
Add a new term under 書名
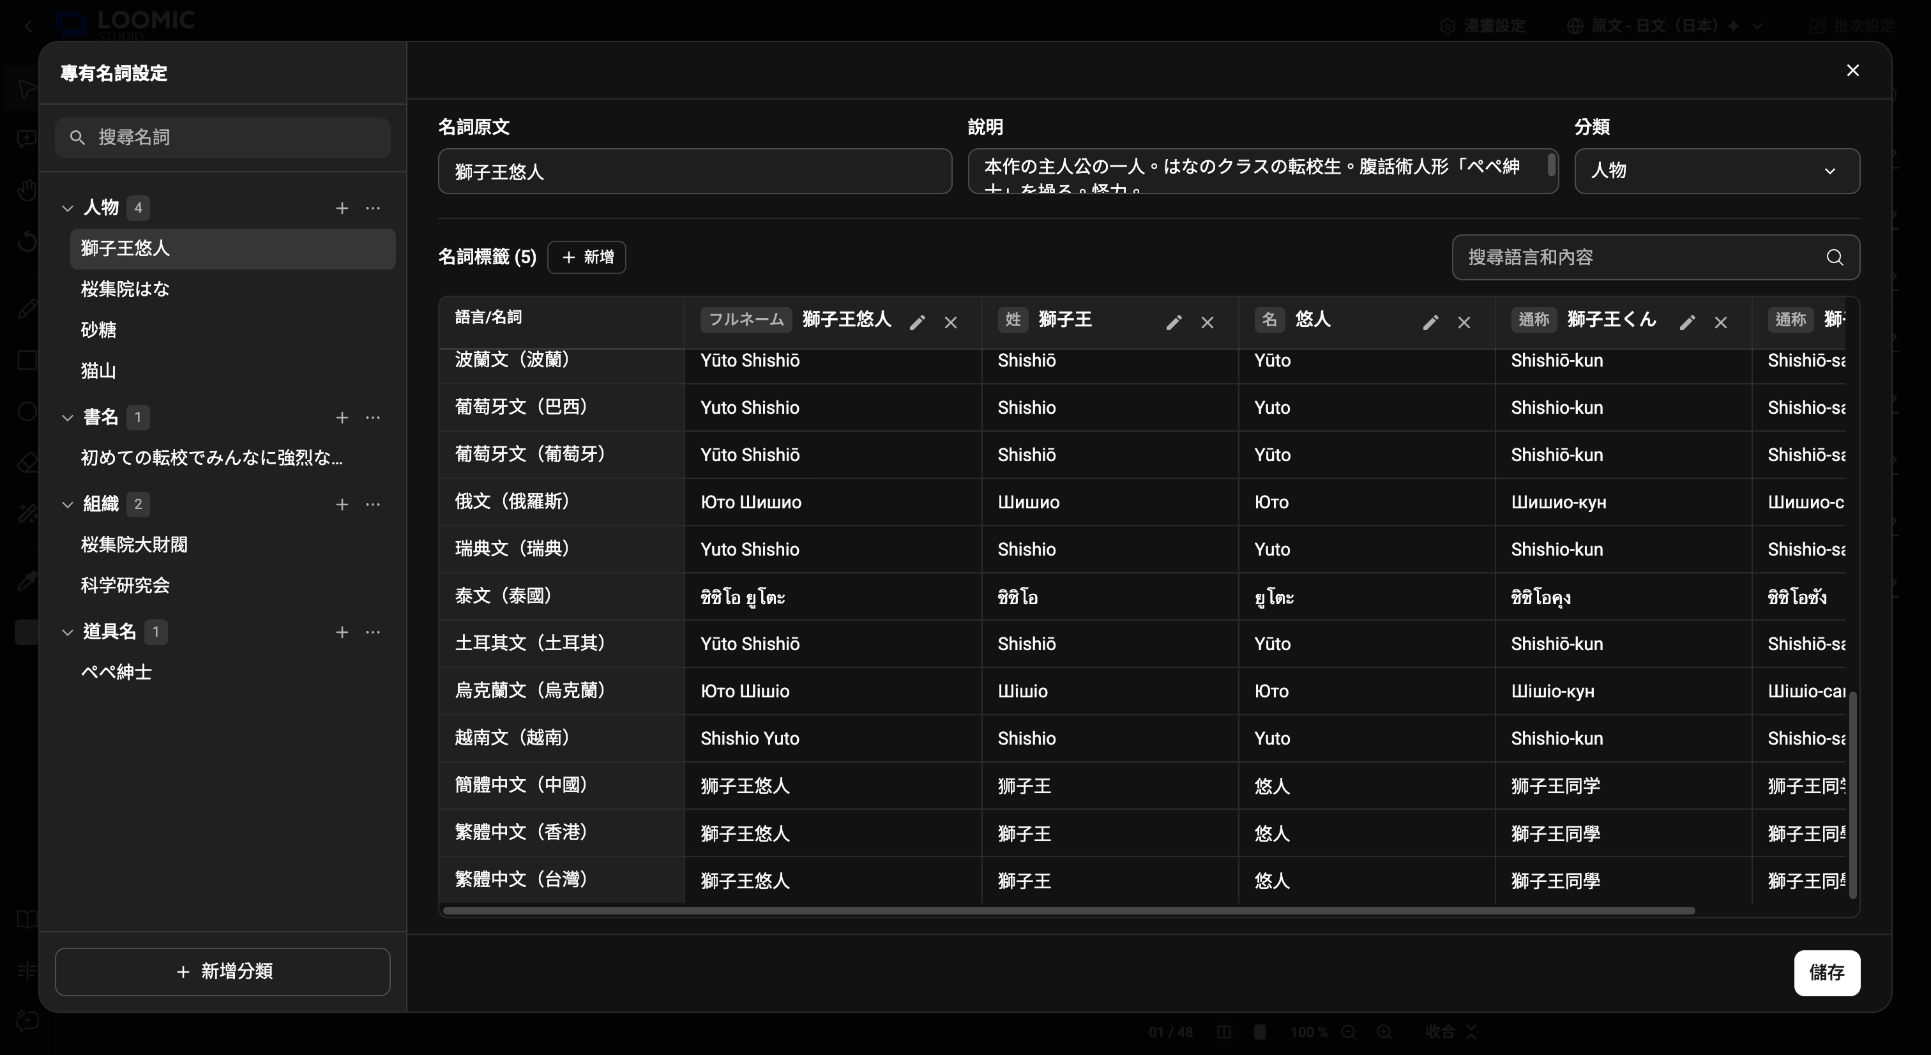342,418
